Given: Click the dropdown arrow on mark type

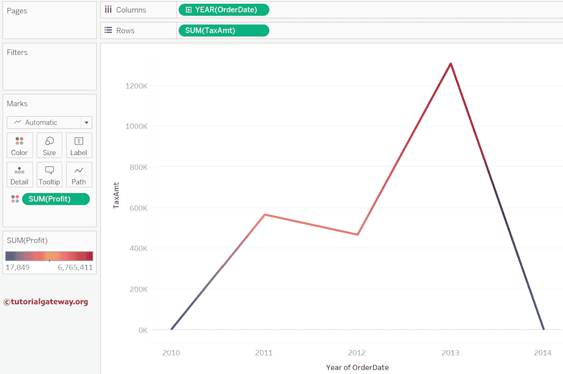Looking at the screenshot, I should coord(86,122).
